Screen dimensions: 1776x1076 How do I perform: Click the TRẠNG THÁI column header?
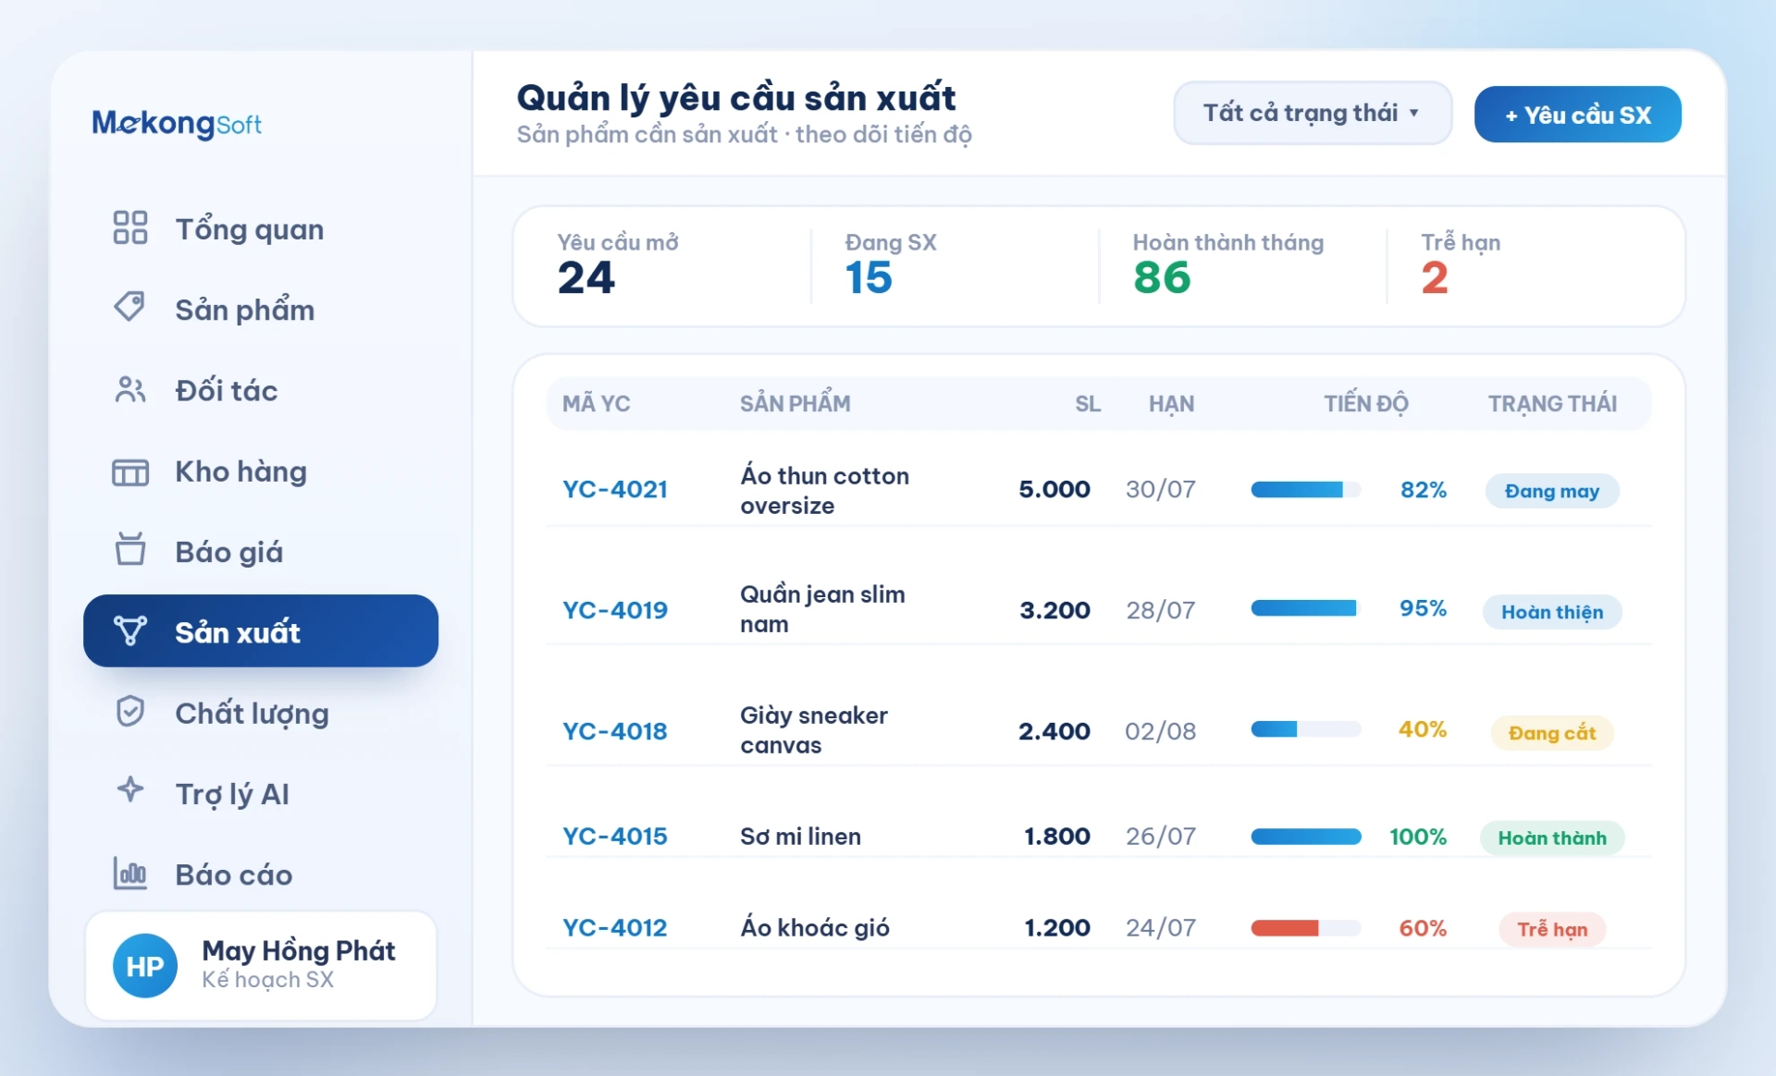tap(1552, 404)
